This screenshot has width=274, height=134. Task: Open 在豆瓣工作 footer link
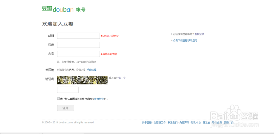[x=159, y=123]
